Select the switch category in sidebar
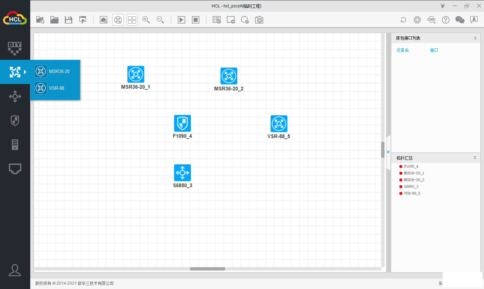The image size is (484, 289). [15, 96]
